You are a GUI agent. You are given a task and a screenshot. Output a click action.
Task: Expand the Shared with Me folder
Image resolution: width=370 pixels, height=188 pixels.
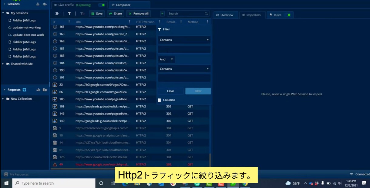(3, 64)
